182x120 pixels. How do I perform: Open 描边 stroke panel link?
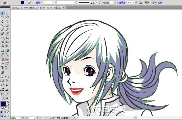pyautogui.click(x=38, y=3)
